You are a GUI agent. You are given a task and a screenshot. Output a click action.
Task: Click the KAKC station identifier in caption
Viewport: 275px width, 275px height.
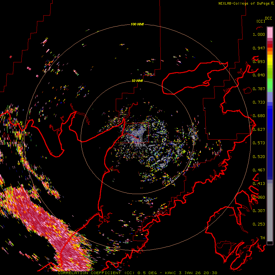170,273
